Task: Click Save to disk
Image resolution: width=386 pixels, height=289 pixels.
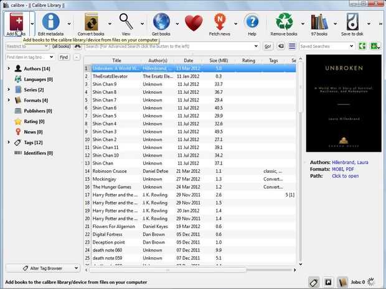Action: 352,22
